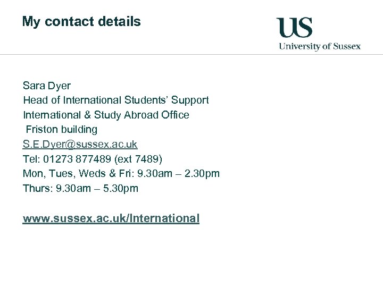Click the word Sussex under the logo

[346, 46]
